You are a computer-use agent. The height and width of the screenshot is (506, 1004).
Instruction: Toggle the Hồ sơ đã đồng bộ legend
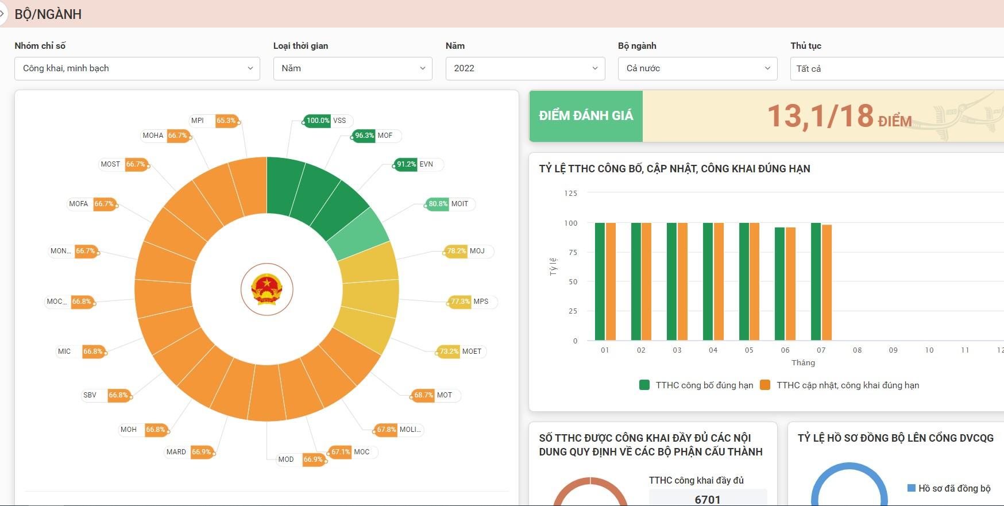[949, 488]
